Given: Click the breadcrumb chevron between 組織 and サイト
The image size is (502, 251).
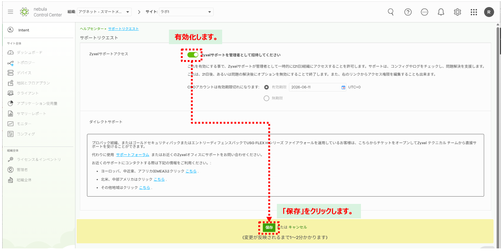Looking at the screenshot, I should pos(139,12).
